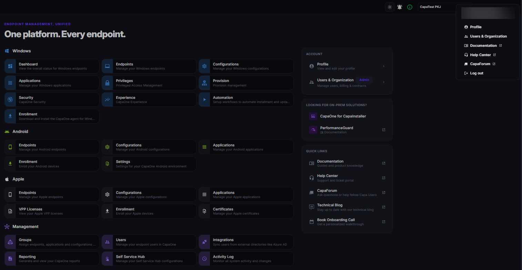Click the Windows Dashboard tile icon
The image size is (522, 270).
[x=10, y=66]
